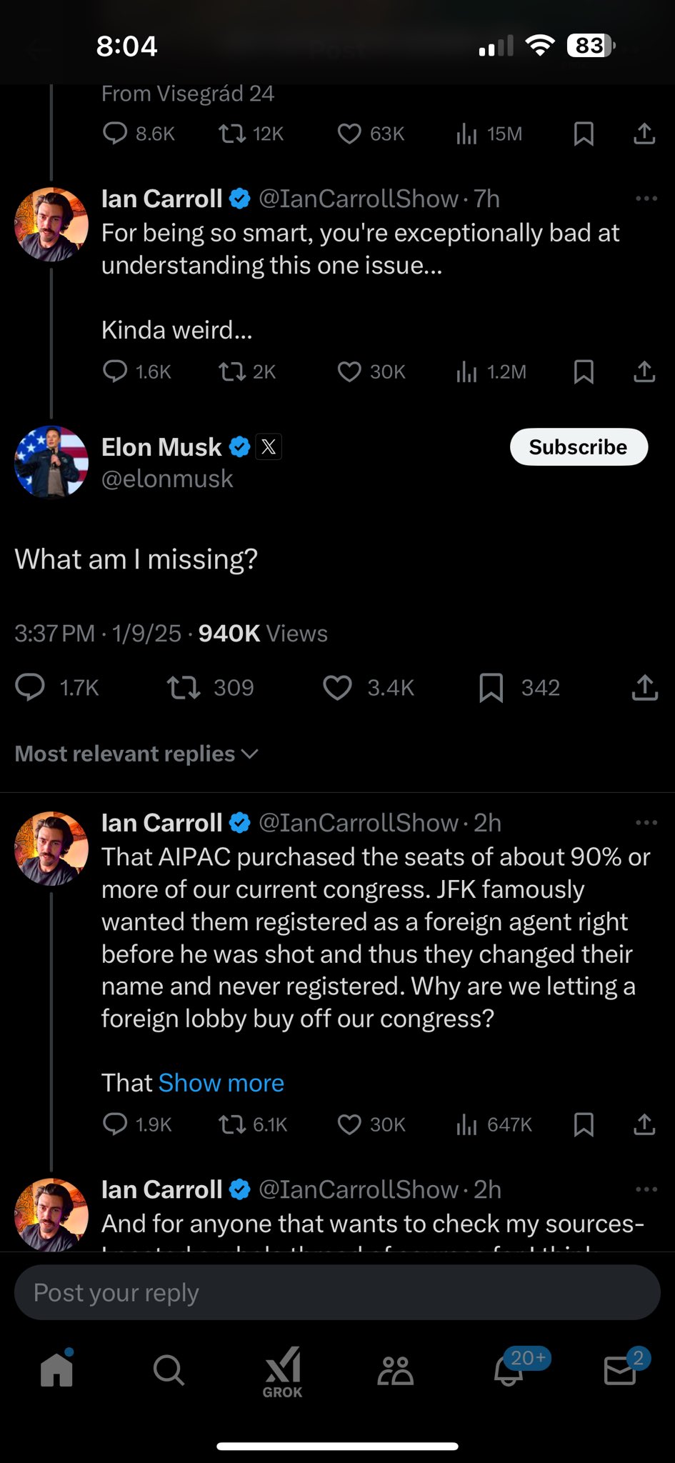Open the Communities tab
Image resolution: width=675 pixels, height=1463 pixels.
[394, 1369]
